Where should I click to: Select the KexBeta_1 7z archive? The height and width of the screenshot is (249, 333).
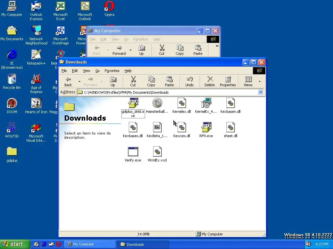pyautogui.click(x=157, y=130)
